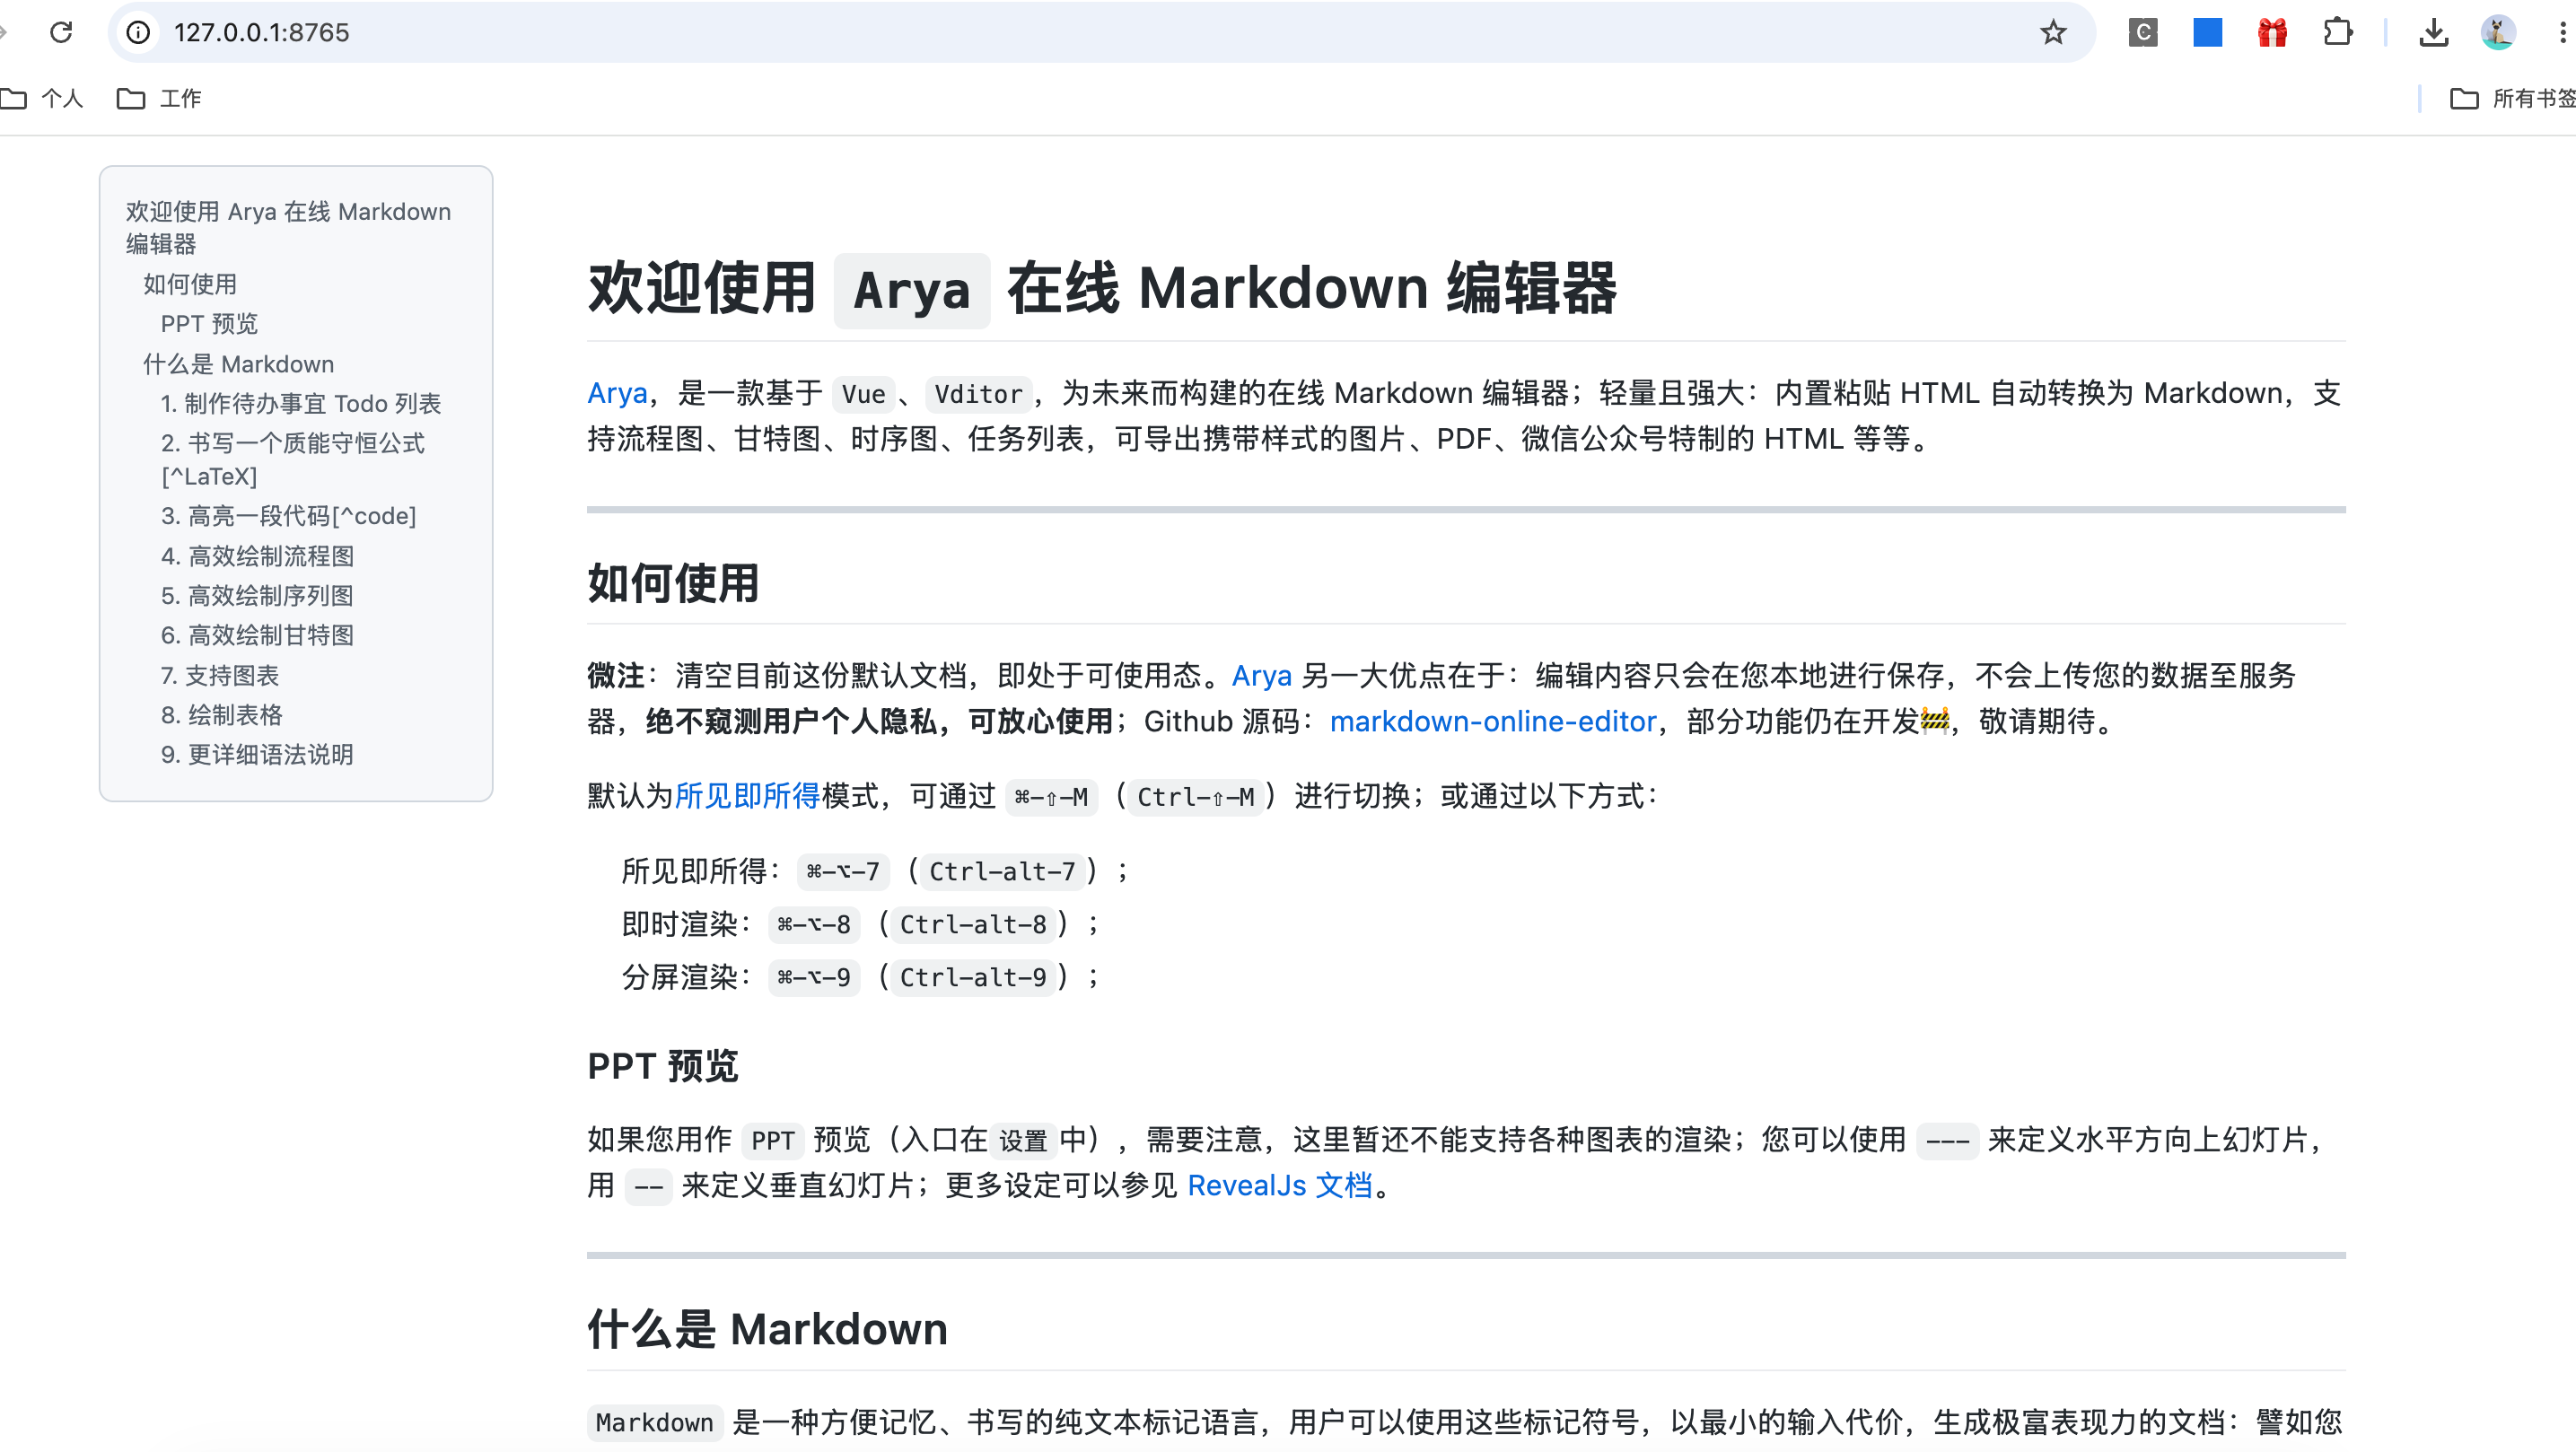The height and width of the screenshot is (1452, 2576).
Task: Click the PPT 预览 subheading
Action: point(662,1066)
